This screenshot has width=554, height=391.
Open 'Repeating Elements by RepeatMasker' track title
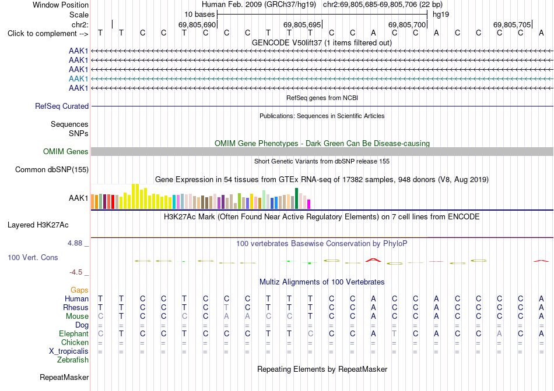click(322, 369)
